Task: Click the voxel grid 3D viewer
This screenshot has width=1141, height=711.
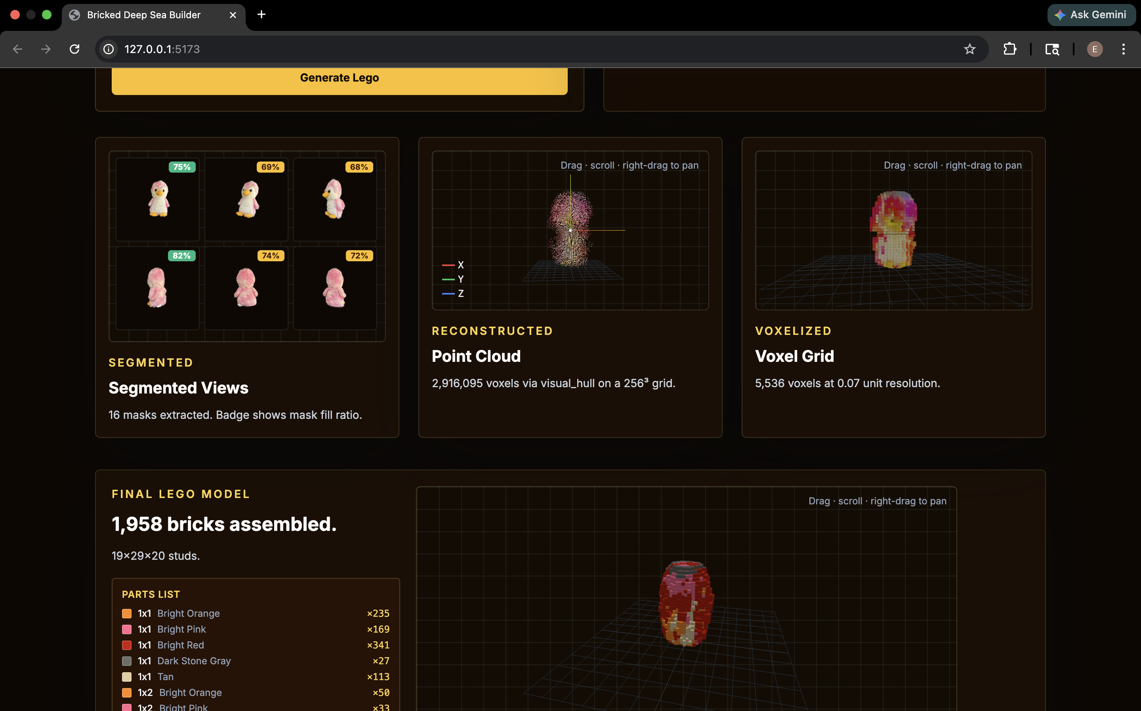Action: click(893, 230)
